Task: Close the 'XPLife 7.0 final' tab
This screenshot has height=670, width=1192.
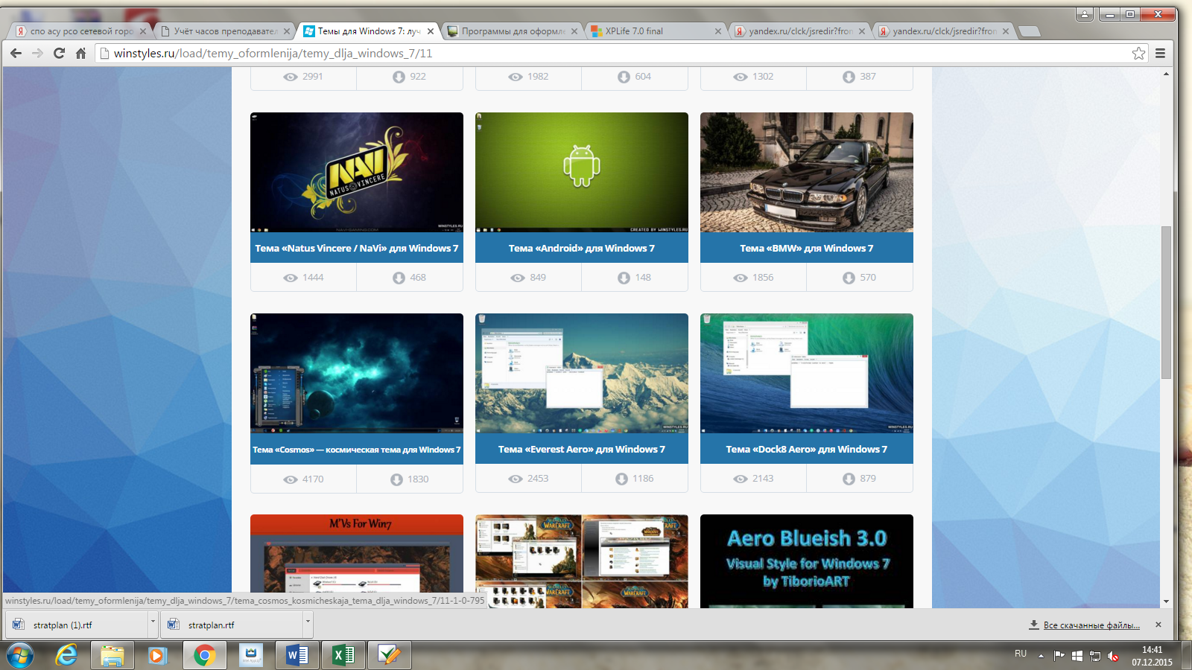Action: click(x=718, y=31)
